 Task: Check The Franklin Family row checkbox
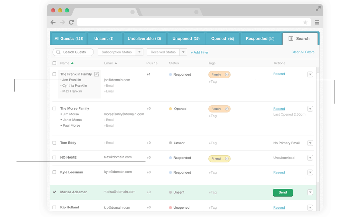[x=54, y=74]
